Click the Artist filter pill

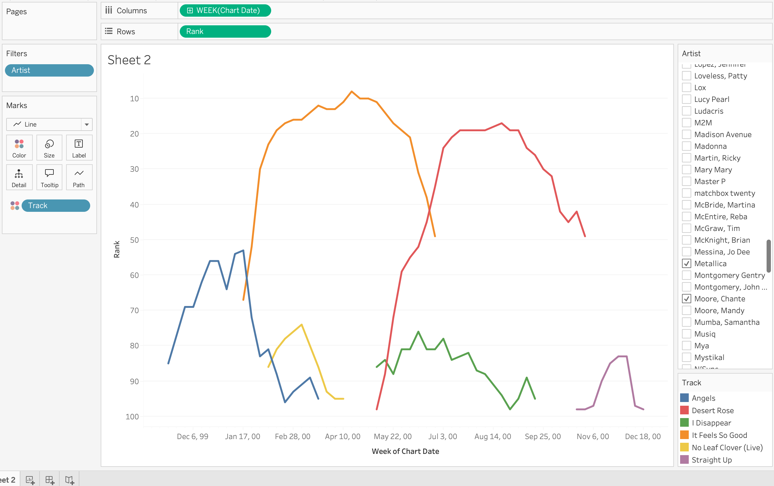click(49, 70)
